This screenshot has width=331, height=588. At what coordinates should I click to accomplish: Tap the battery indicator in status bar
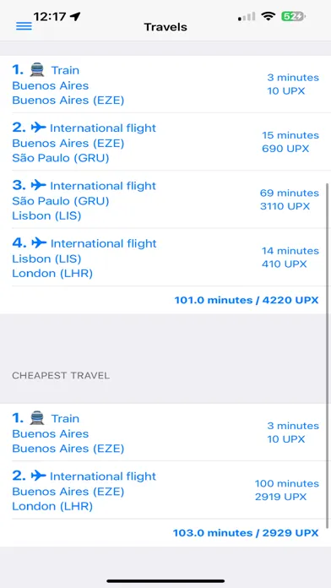point(293,17)
